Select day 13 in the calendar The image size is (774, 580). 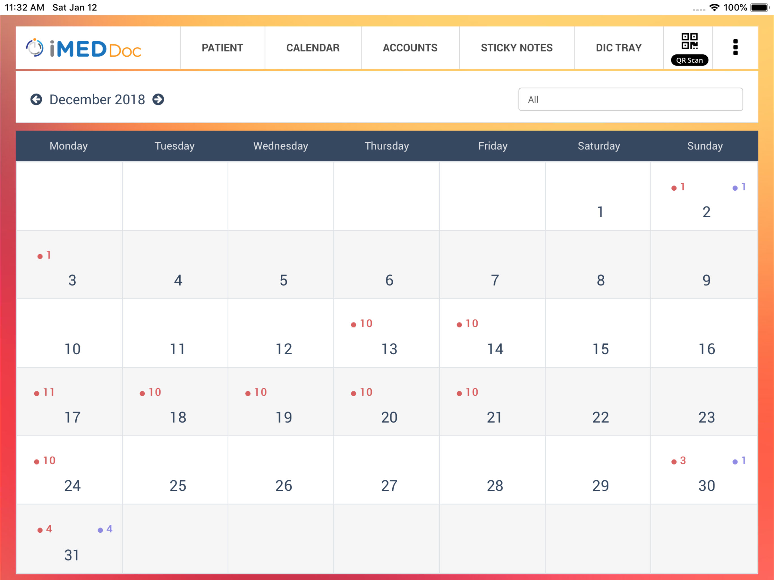click(387, 333)
